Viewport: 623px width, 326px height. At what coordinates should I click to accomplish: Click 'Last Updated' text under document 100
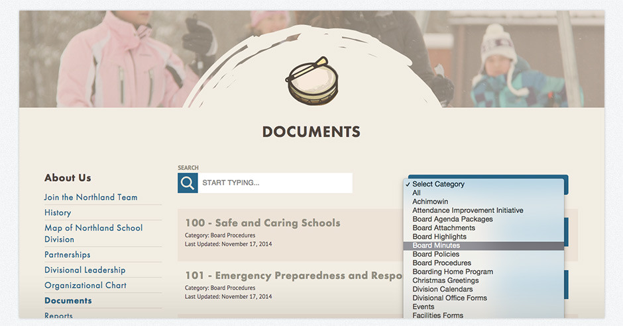point(228,244)
